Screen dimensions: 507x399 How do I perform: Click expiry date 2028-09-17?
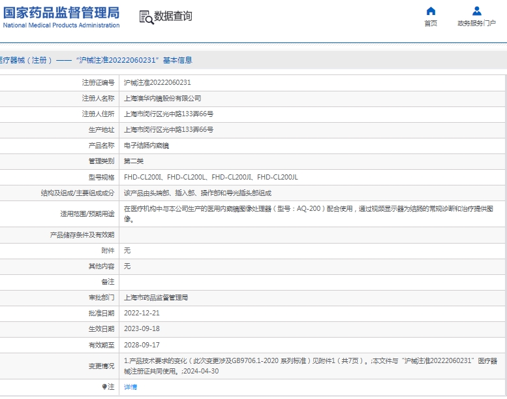(142, 345)
